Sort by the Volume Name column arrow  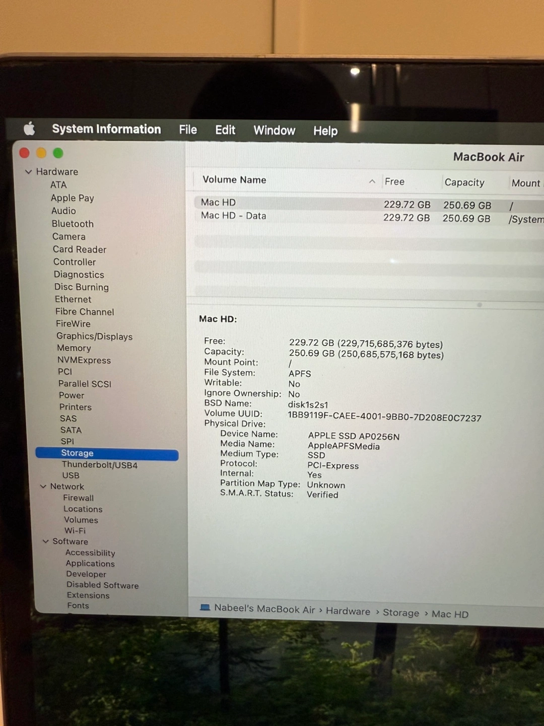[372, 181]
